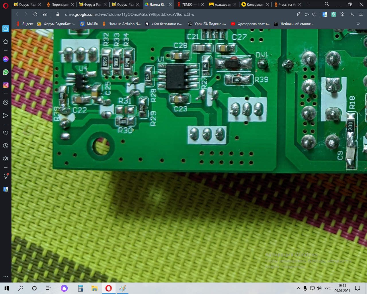Image resolution: width=367 pixels, height=294 pixels.
Task: Open sidebar setup three-dots menu
Action: click(x=5, y=277)
